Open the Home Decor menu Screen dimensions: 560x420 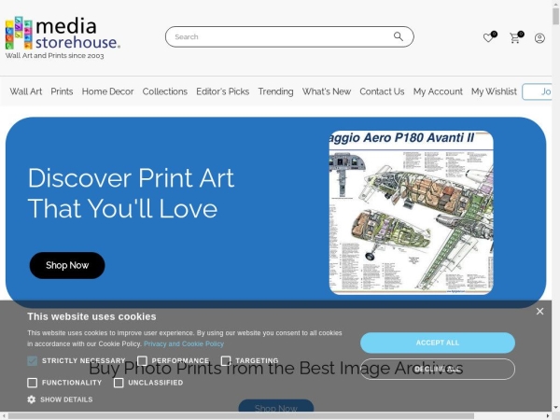click(x=107, y=91)
